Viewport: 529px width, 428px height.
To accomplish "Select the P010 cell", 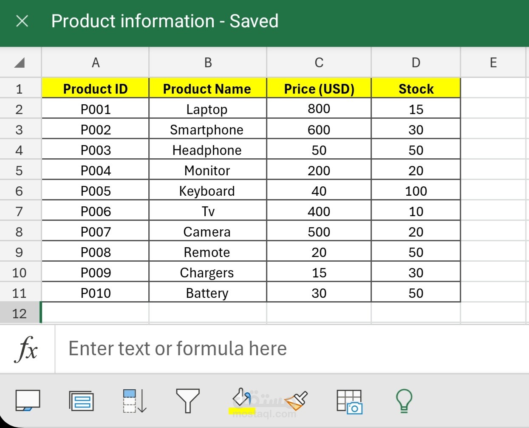I will pos(96,293).
